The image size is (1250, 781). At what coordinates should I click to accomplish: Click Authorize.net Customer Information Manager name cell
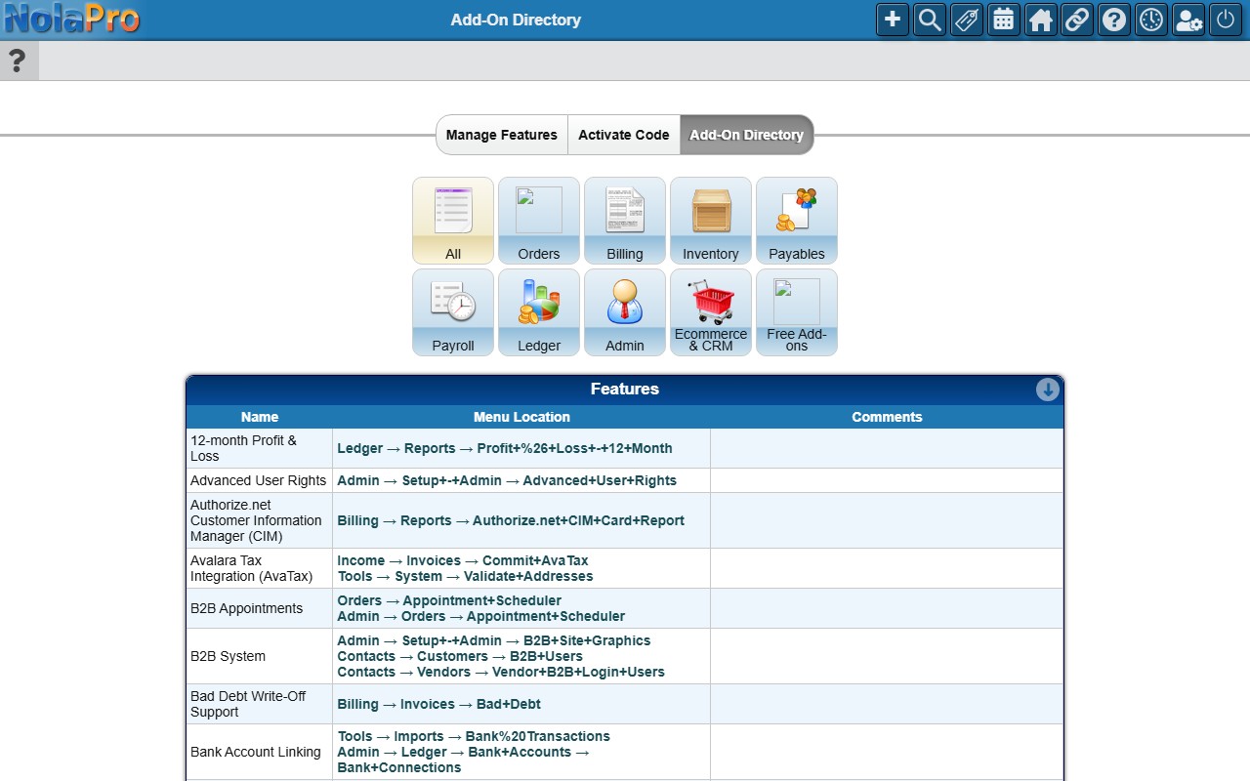click(260, 520)
